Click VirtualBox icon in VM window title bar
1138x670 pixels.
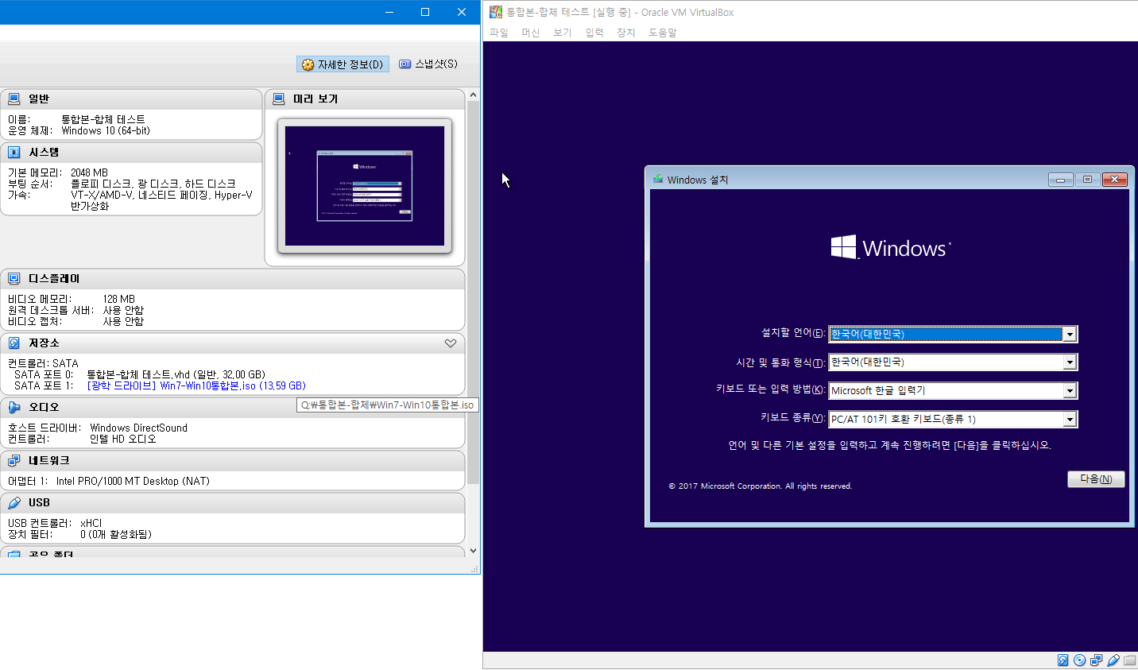pos(496,12)
